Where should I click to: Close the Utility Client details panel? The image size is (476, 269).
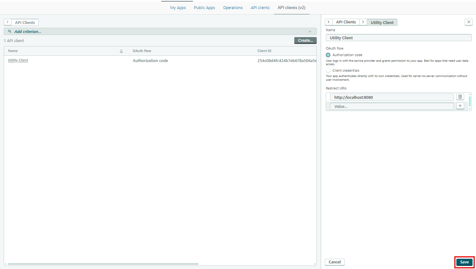coord(469,22)
